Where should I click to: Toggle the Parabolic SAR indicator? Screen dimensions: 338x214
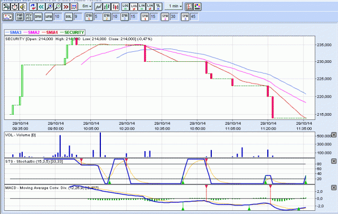[x=20, y=17]
